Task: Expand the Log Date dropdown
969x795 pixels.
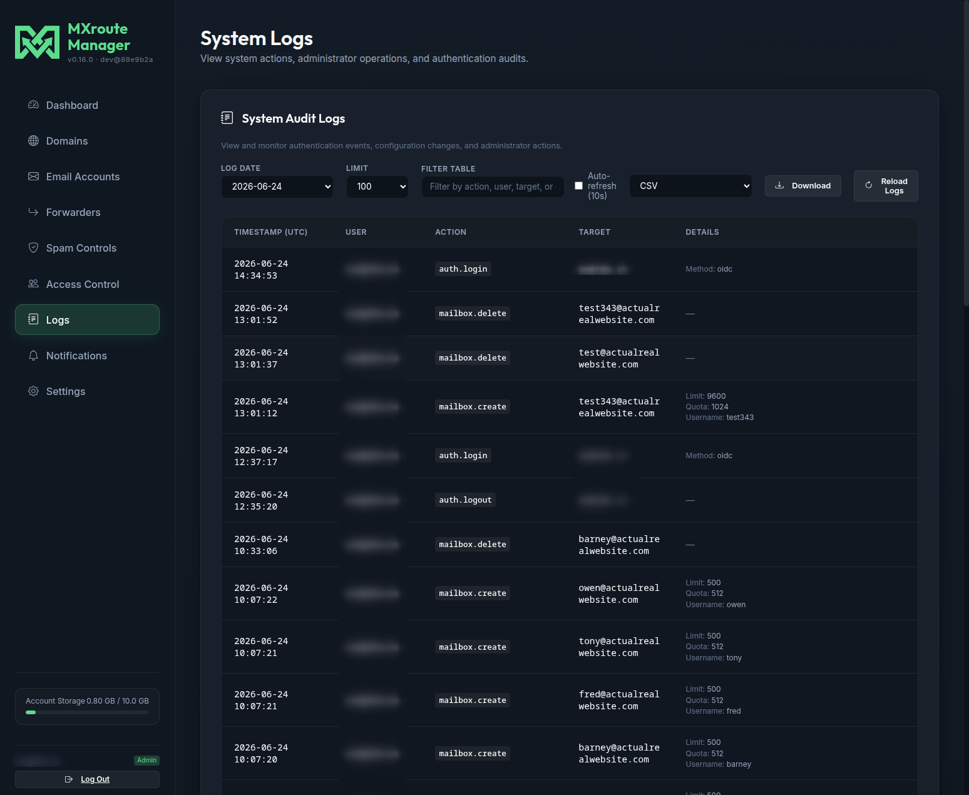Action: 277,187
